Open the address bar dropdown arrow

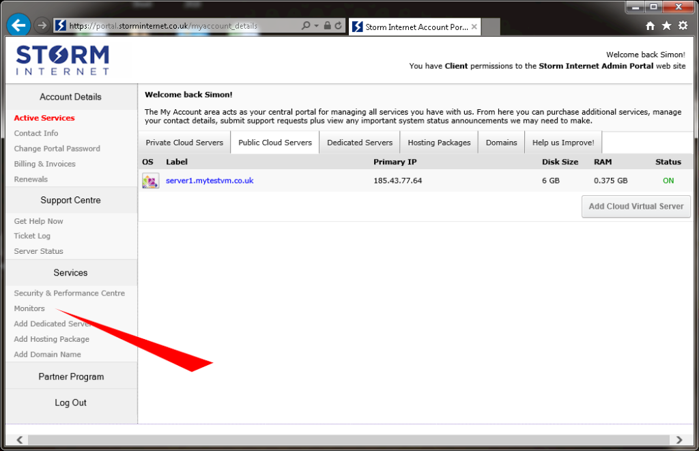pyautogui.click(x=317, y=26)
